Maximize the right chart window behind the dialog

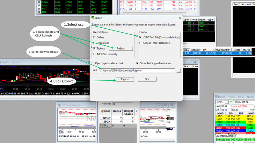165,105
